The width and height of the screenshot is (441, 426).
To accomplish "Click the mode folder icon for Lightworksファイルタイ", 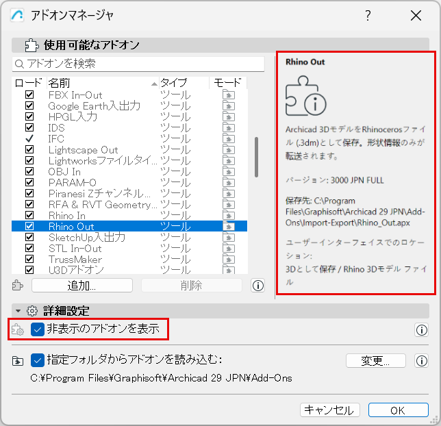I will tap(229, 161).
